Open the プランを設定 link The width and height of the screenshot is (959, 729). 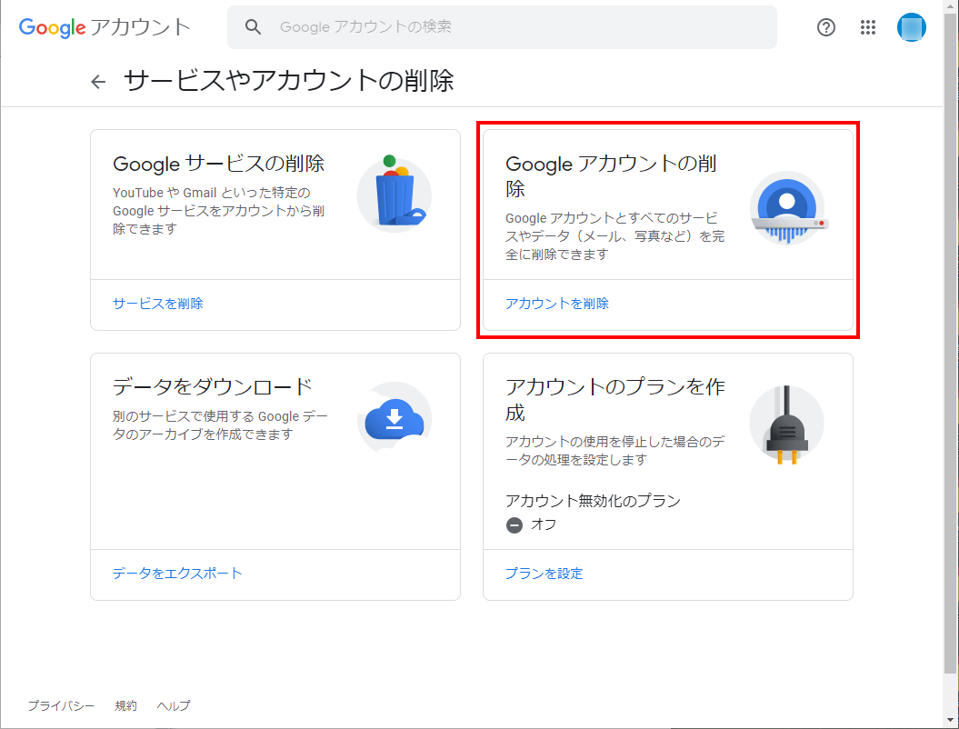[x=544, y=573]
